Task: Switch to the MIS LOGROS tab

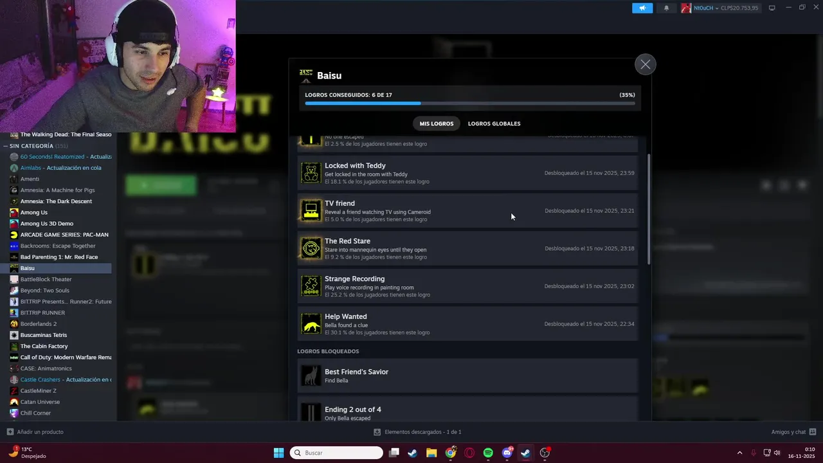Action: point(437,123)
